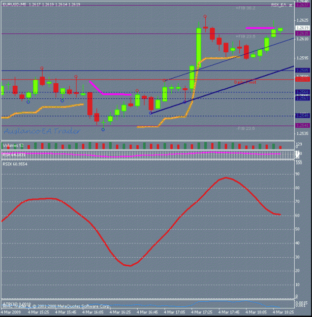Click the red 1.2578 pivot price tag
Viewport: 312px width, 317px height.
point(303,79)
